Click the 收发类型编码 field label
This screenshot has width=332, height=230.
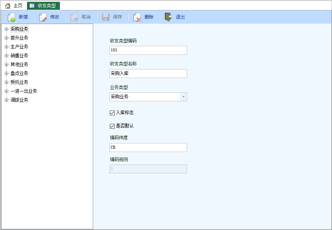pyautogui.click(x=123, y=41)
